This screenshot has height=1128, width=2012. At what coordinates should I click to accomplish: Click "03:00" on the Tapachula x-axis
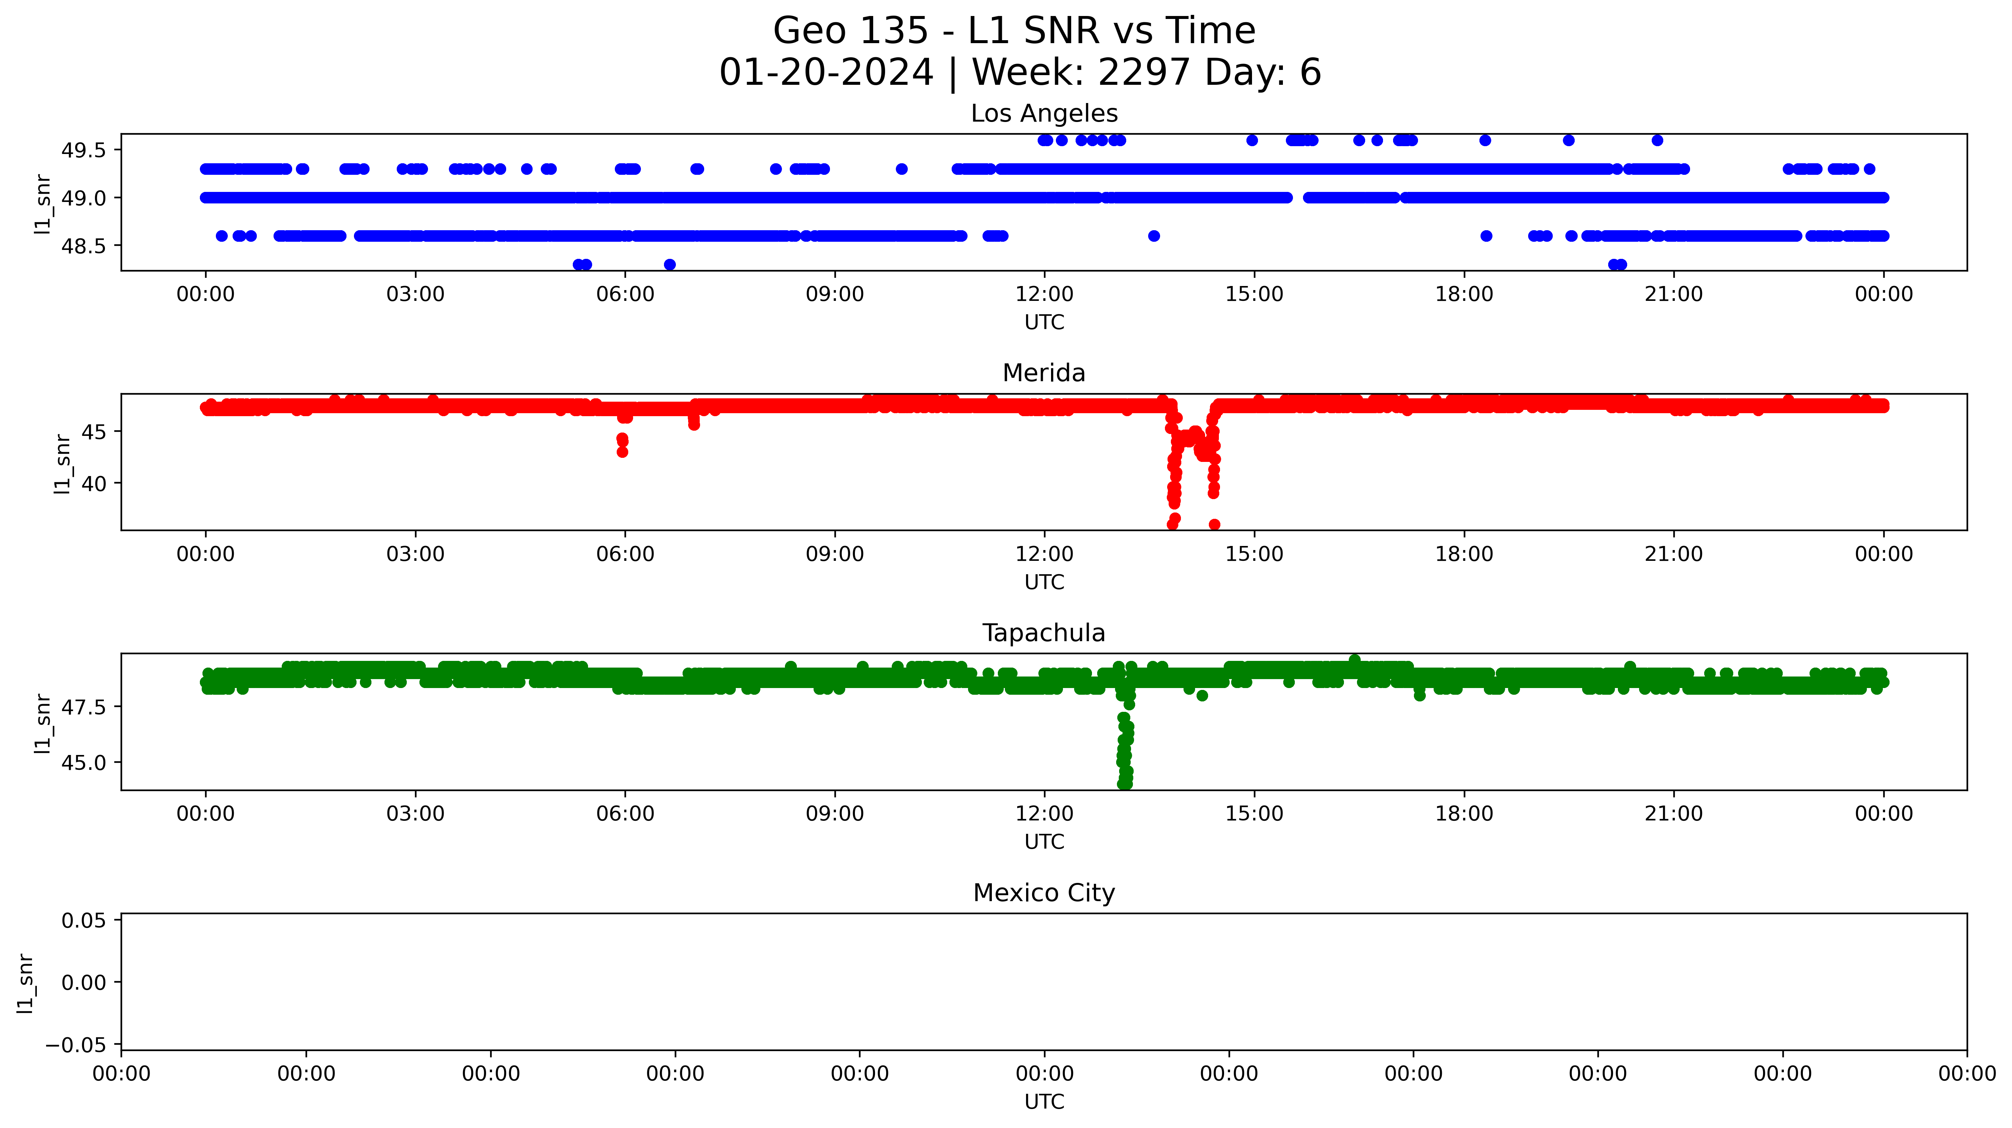(x=415, y=814)
